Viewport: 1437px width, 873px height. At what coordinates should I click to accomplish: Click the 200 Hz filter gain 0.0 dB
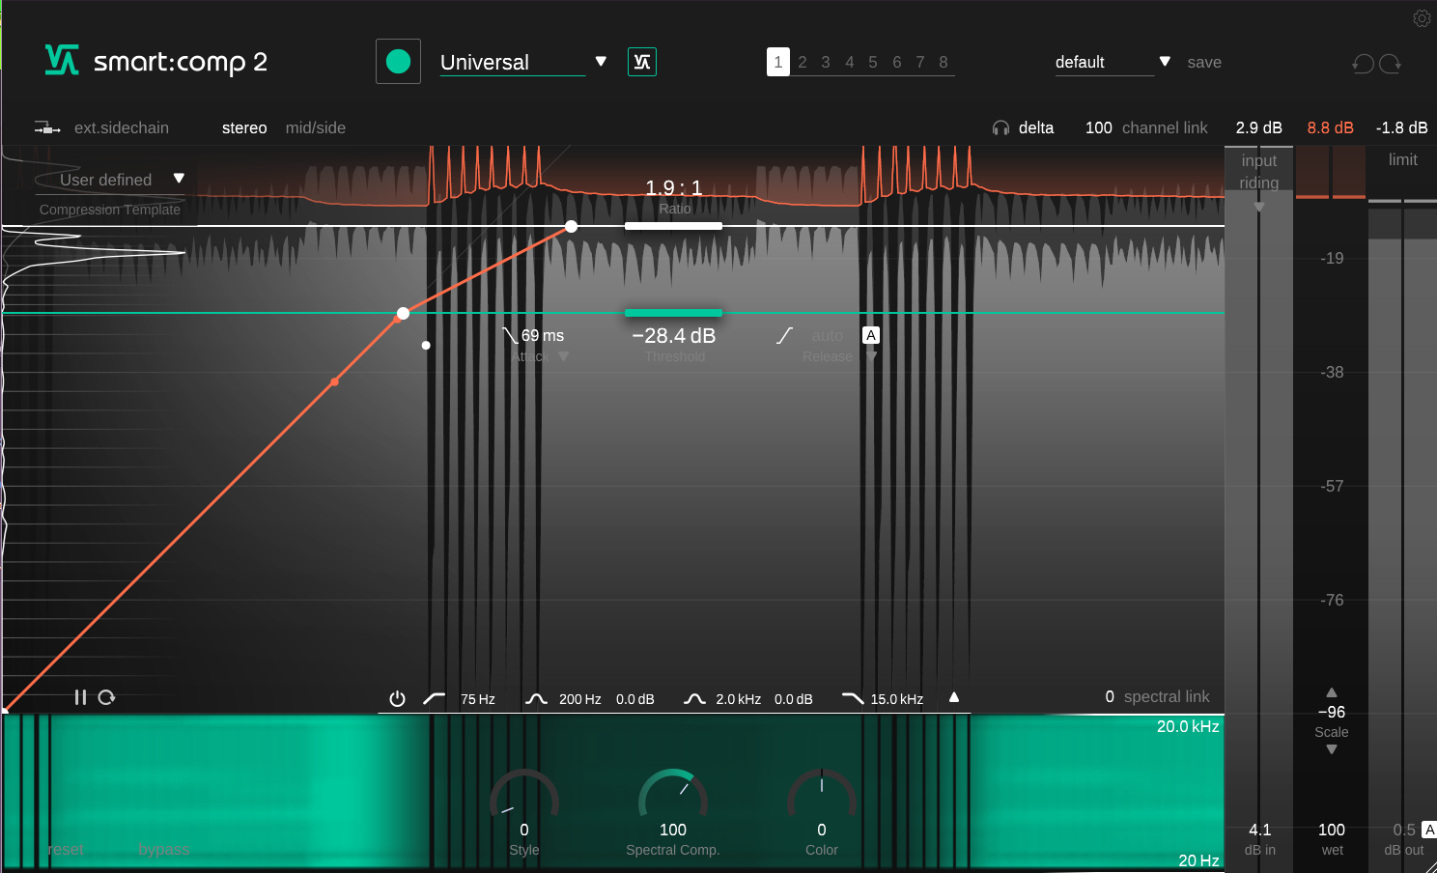pos(635,699)
